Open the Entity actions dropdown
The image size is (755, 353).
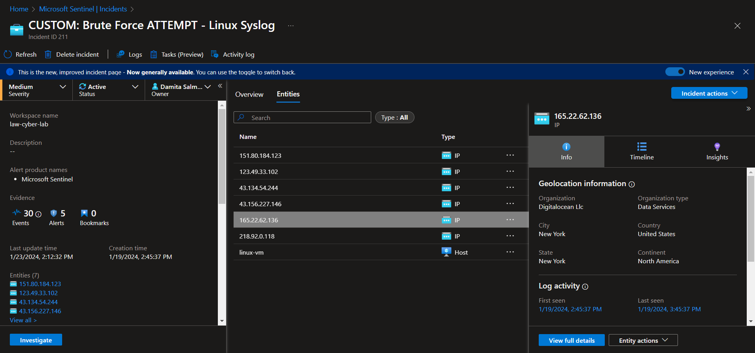[x=643, y=340]
